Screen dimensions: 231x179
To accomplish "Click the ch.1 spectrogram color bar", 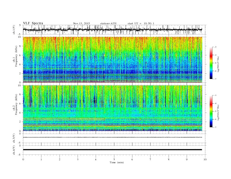I will tap(211, 63).
